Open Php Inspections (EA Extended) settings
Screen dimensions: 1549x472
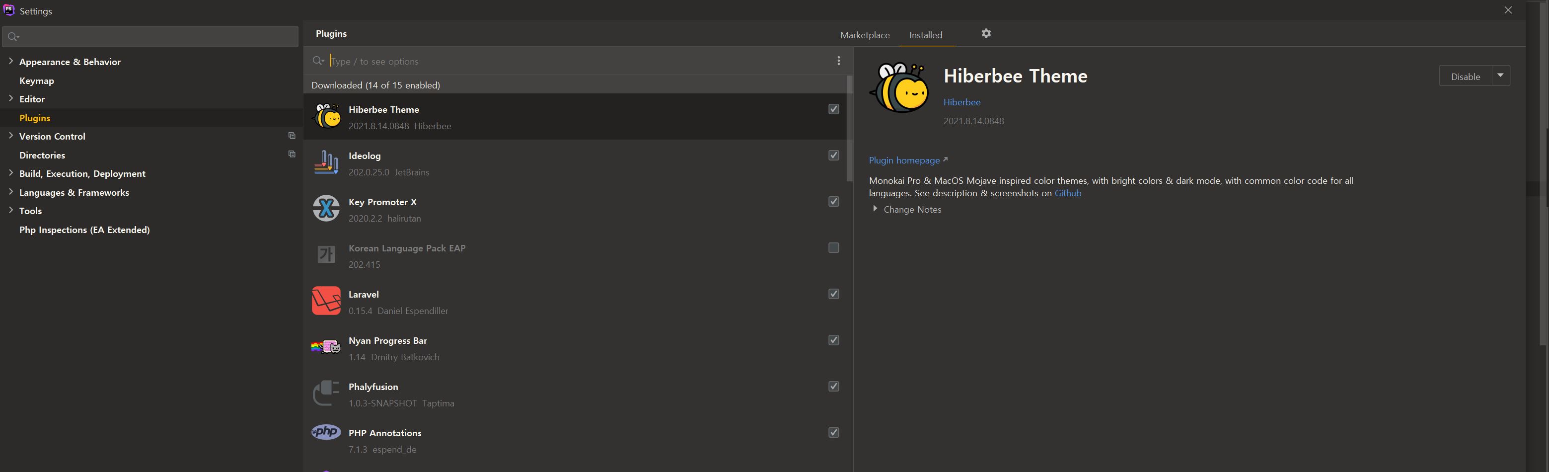(84, 230)
